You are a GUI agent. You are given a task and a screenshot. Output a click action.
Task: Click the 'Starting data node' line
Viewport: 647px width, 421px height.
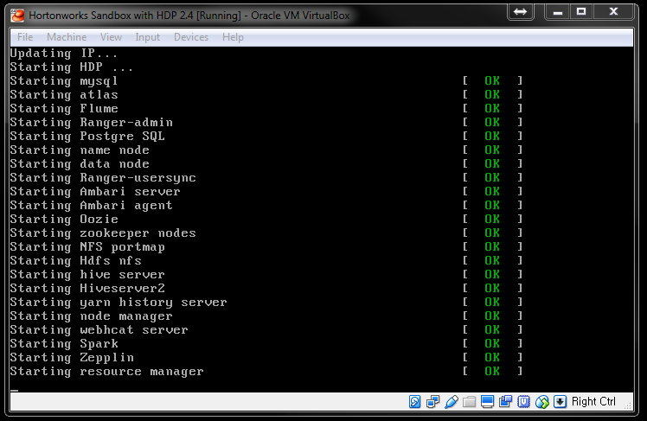(x=80, y=164)
